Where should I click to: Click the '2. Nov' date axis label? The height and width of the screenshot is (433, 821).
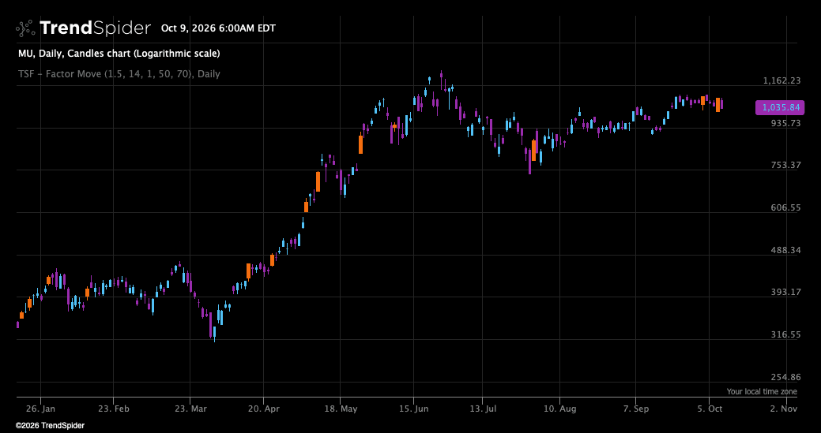tap(785, 409)
